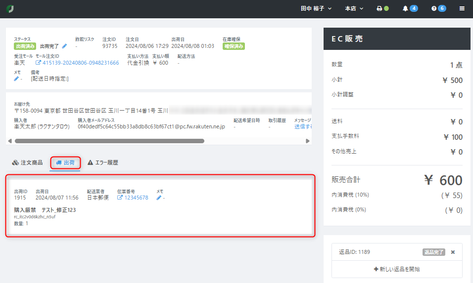This screenshot has height=283, width=473.
Task: Close the 返品ID: 1189 entry
Action: click(453, 252)
